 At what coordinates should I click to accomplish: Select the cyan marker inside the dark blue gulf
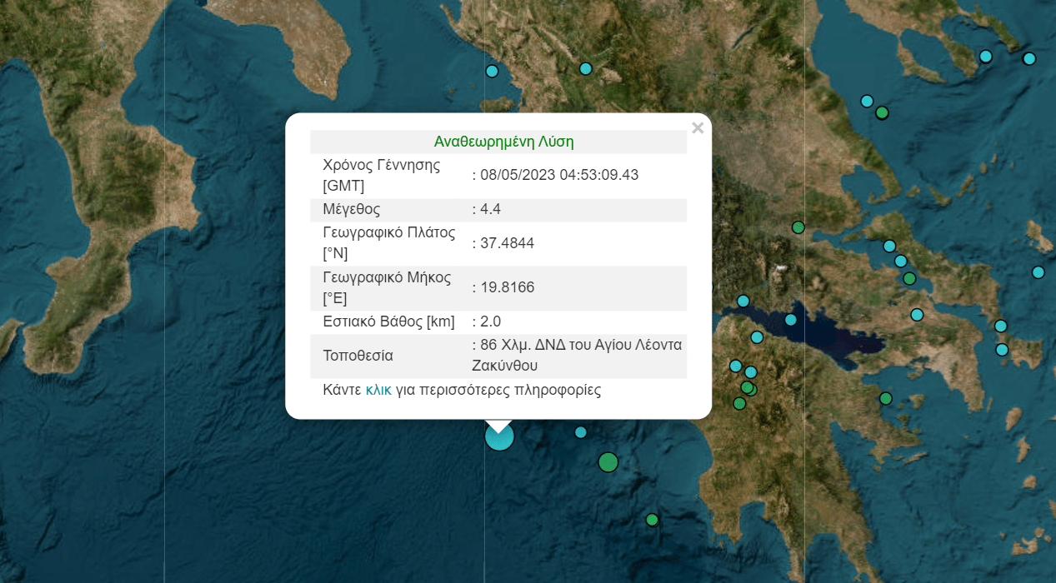click(791, 319)
